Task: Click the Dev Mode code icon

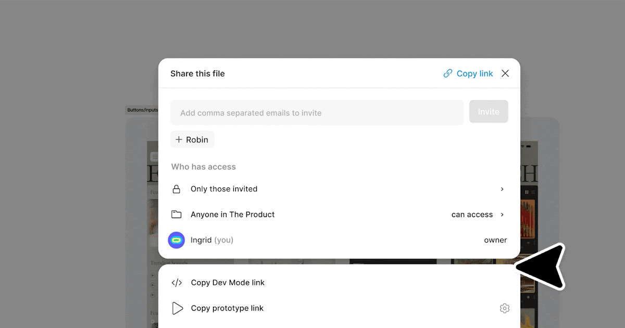Action: coord(177,282)
